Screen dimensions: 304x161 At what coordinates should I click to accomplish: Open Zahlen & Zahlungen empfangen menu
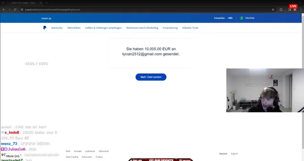pyautogui.click(x=103, y=28)
